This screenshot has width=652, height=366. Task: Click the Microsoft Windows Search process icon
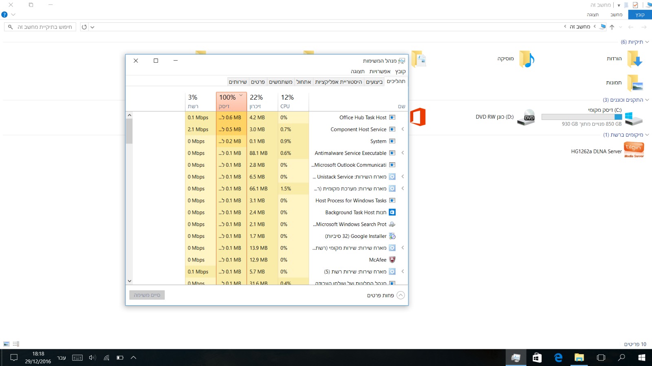click(392, 224)
